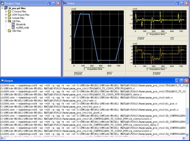Viewport: 190px width, 141px height.
Task: Click the IQmath.lib library file icon
Action: (x=13, y=24)
